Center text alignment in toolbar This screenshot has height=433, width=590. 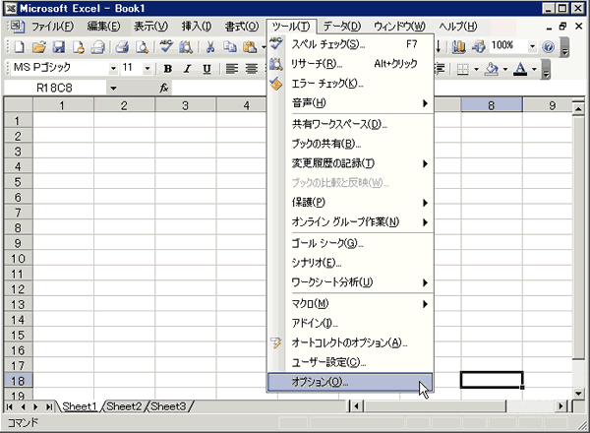click(252, 69)
